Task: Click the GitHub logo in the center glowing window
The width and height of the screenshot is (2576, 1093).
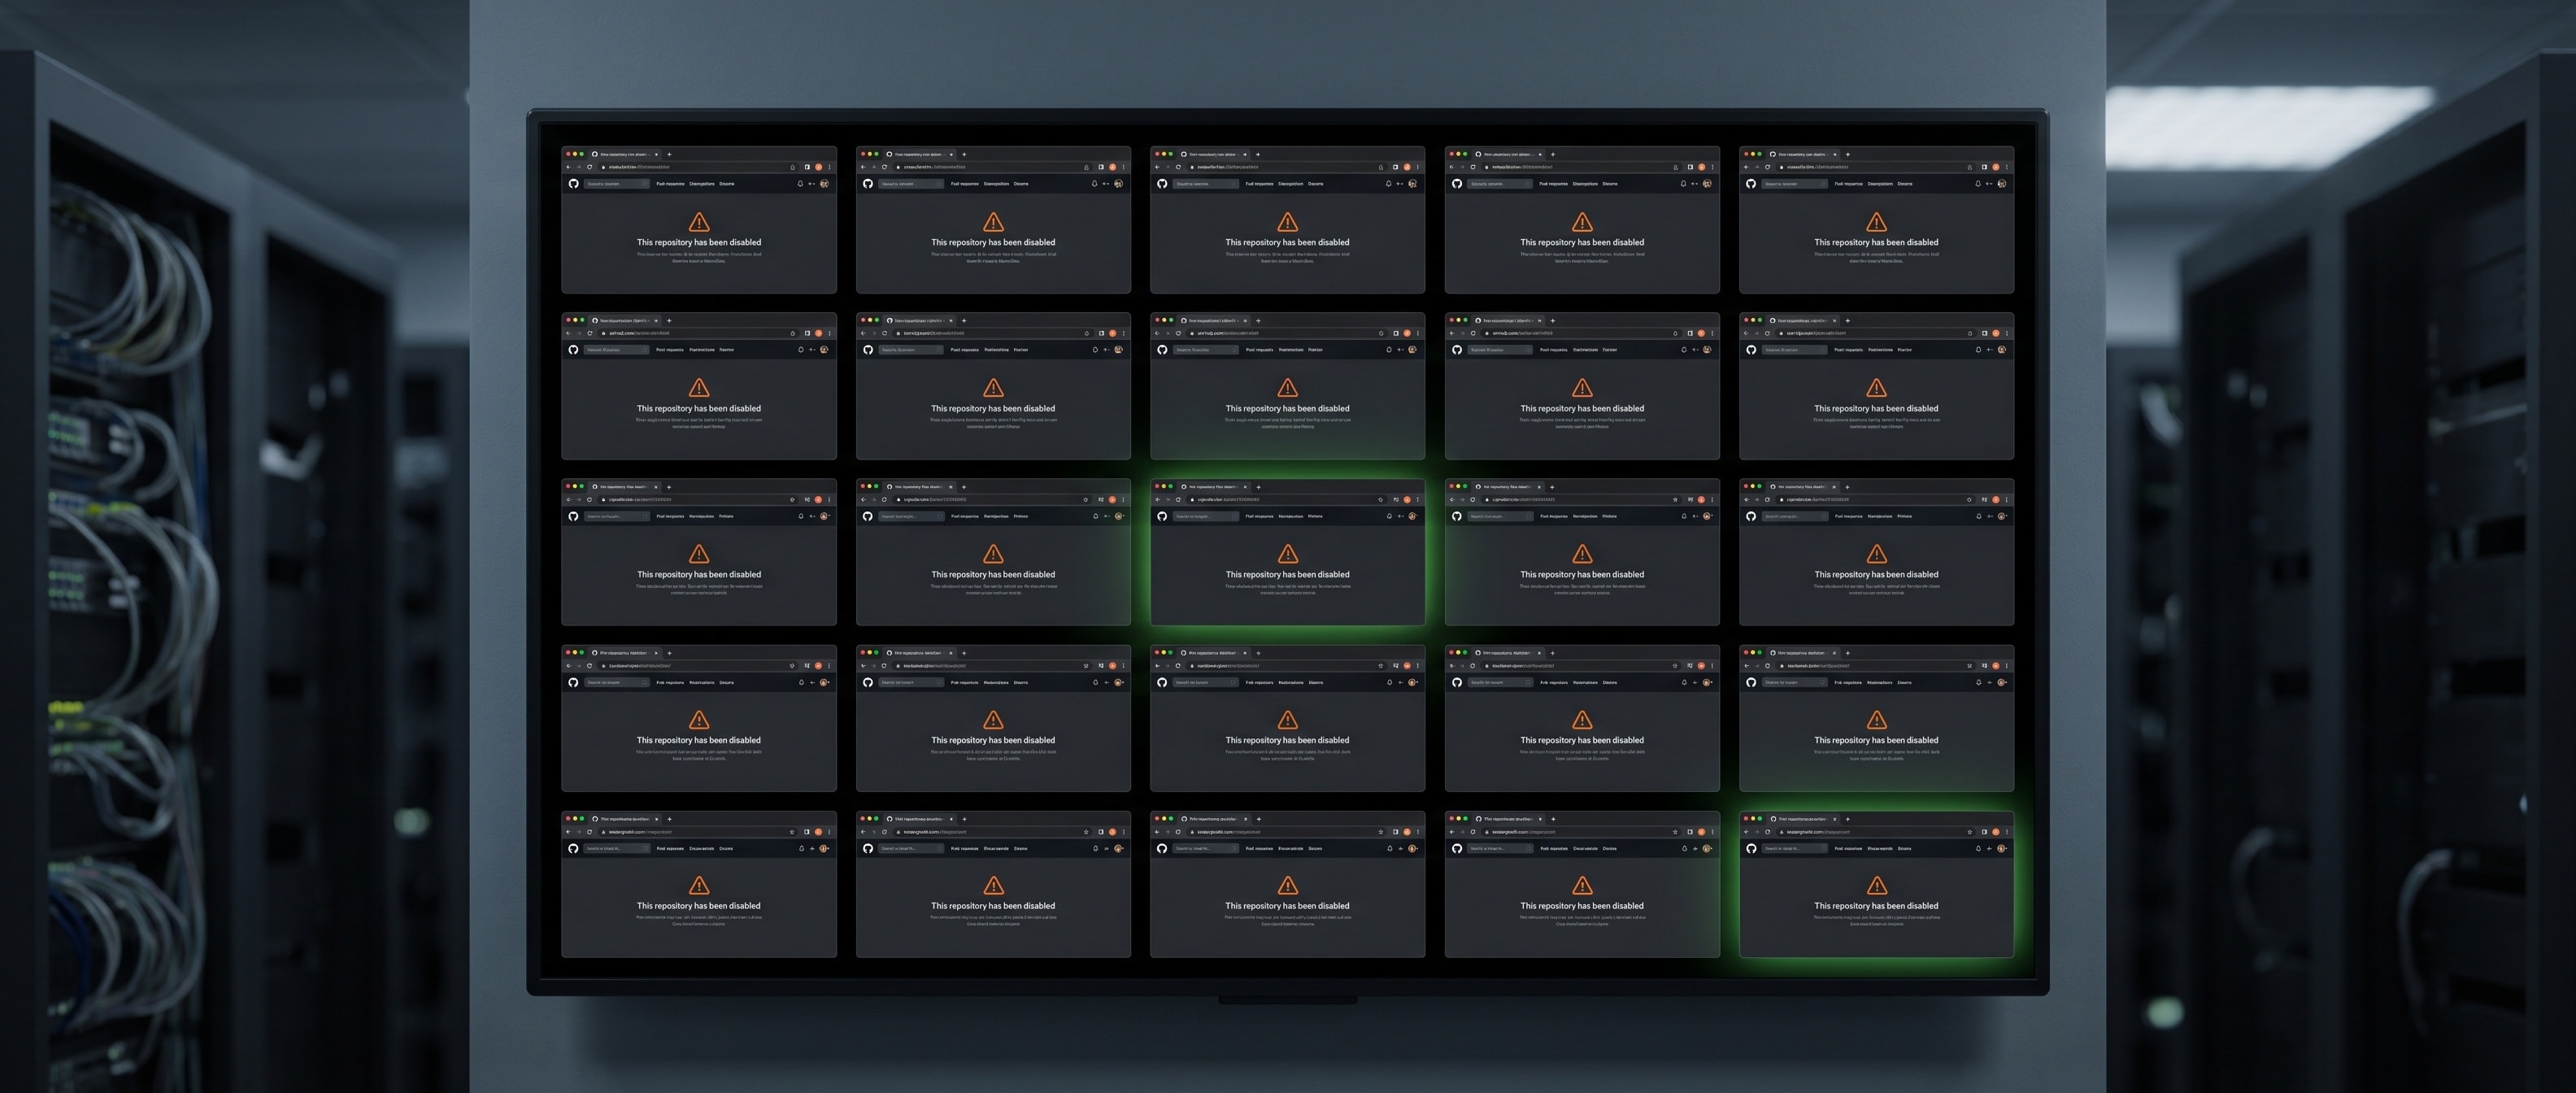Action: (1163, 517)
